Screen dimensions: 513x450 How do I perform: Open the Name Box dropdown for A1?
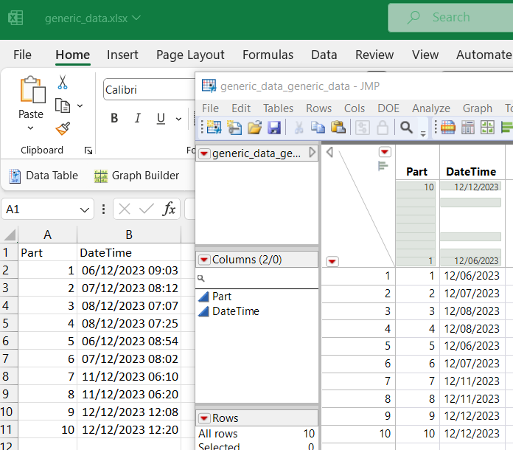click(85, 210)
